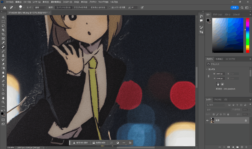
Task: Toggle the pixel layer filter icon
Action: [229, 105]
